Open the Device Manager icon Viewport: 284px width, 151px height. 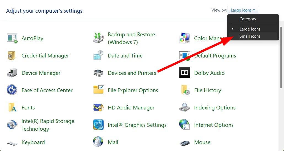[x=12, y=73]
